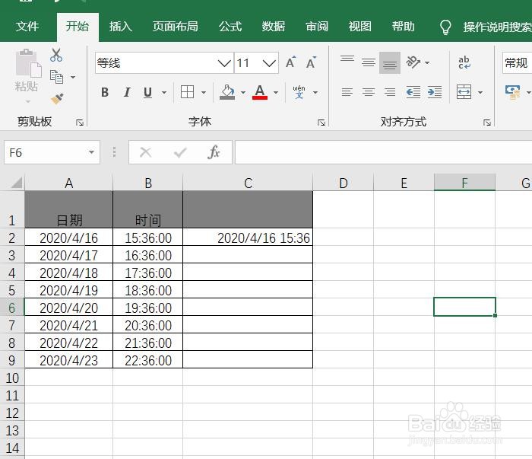Select column A header
The height and width of the screenshot is (459, 532).
pyautogui.click(x=69, y=183)
